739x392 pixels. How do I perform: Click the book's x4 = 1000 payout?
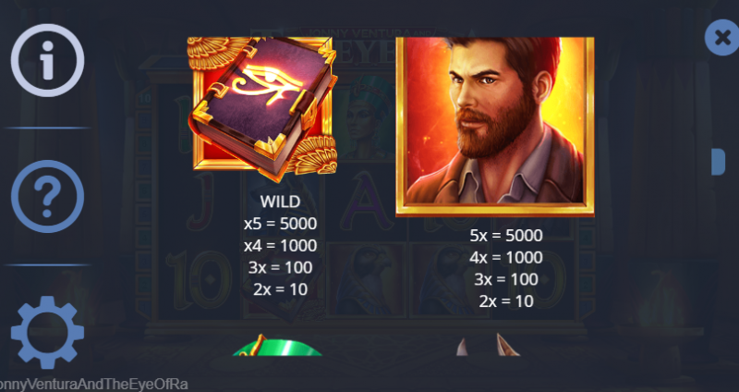coord(281,246)
